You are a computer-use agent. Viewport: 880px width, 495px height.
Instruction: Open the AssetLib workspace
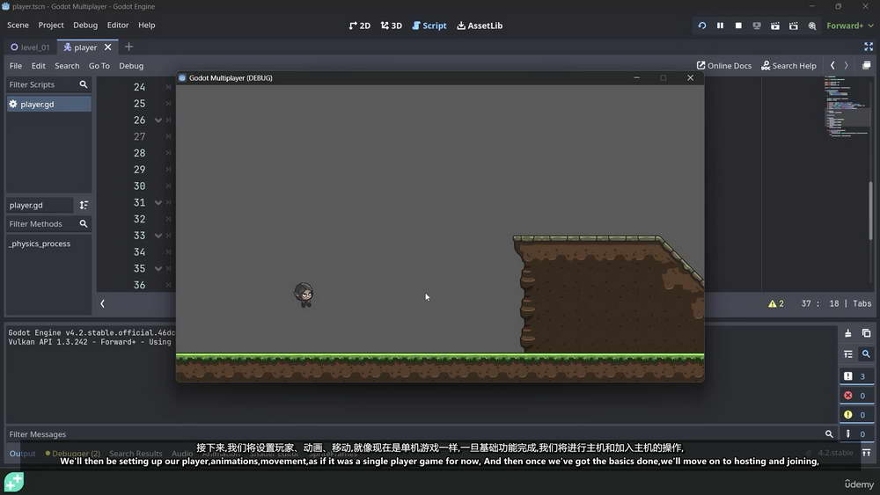(480, 25)
